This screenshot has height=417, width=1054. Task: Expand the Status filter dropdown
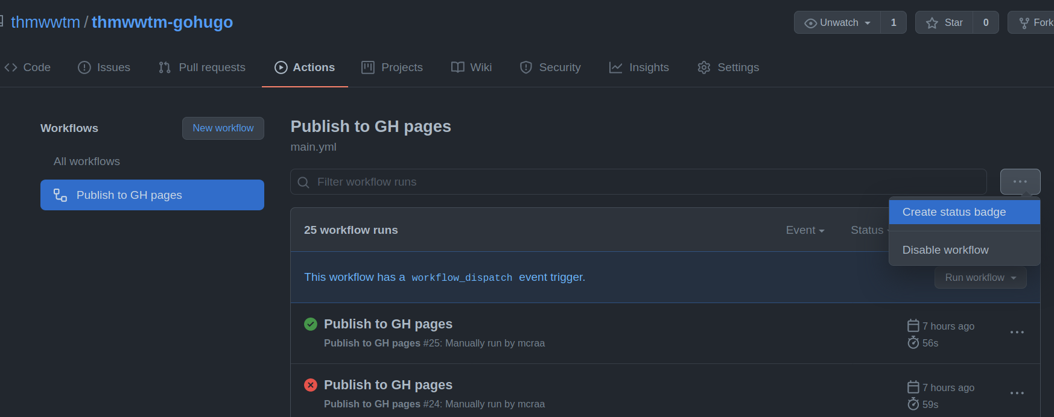coord(869,230)
